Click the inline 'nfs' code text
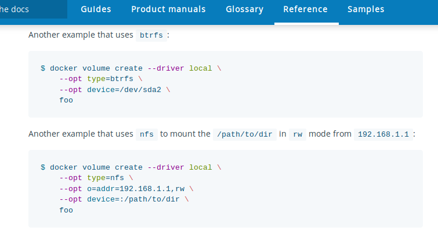438x249 pixels. point(147,134)
